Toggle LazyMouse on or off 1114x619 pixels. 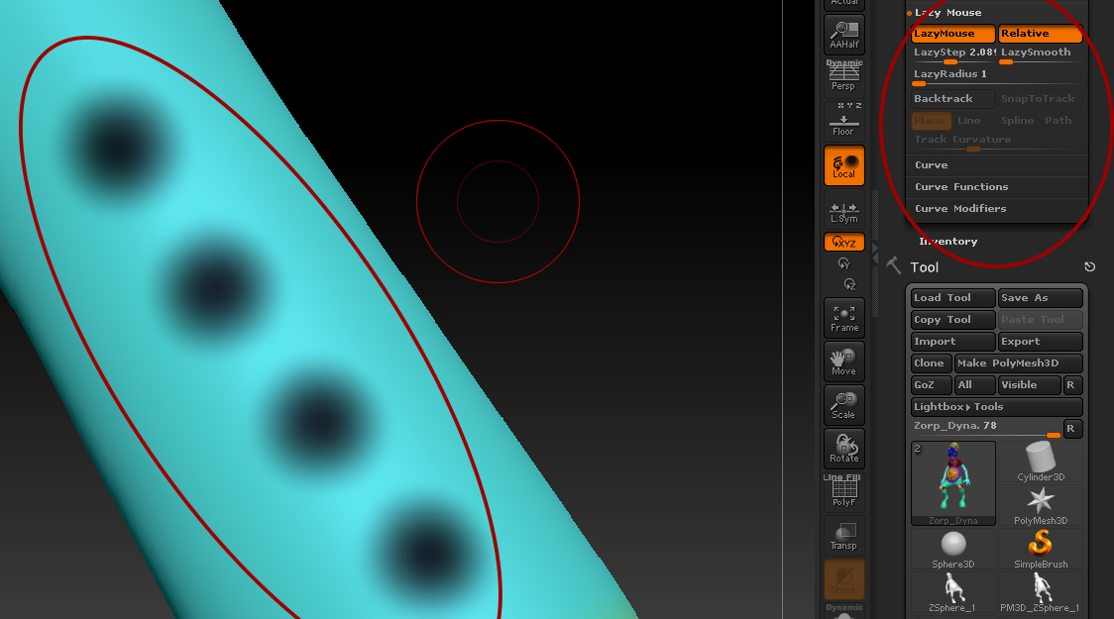952,34
